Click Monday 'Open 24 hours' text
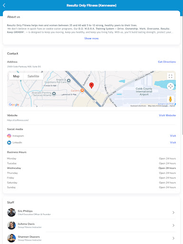Screen dimensions: 183x244 pyautogui.click(x=167, y=159)
